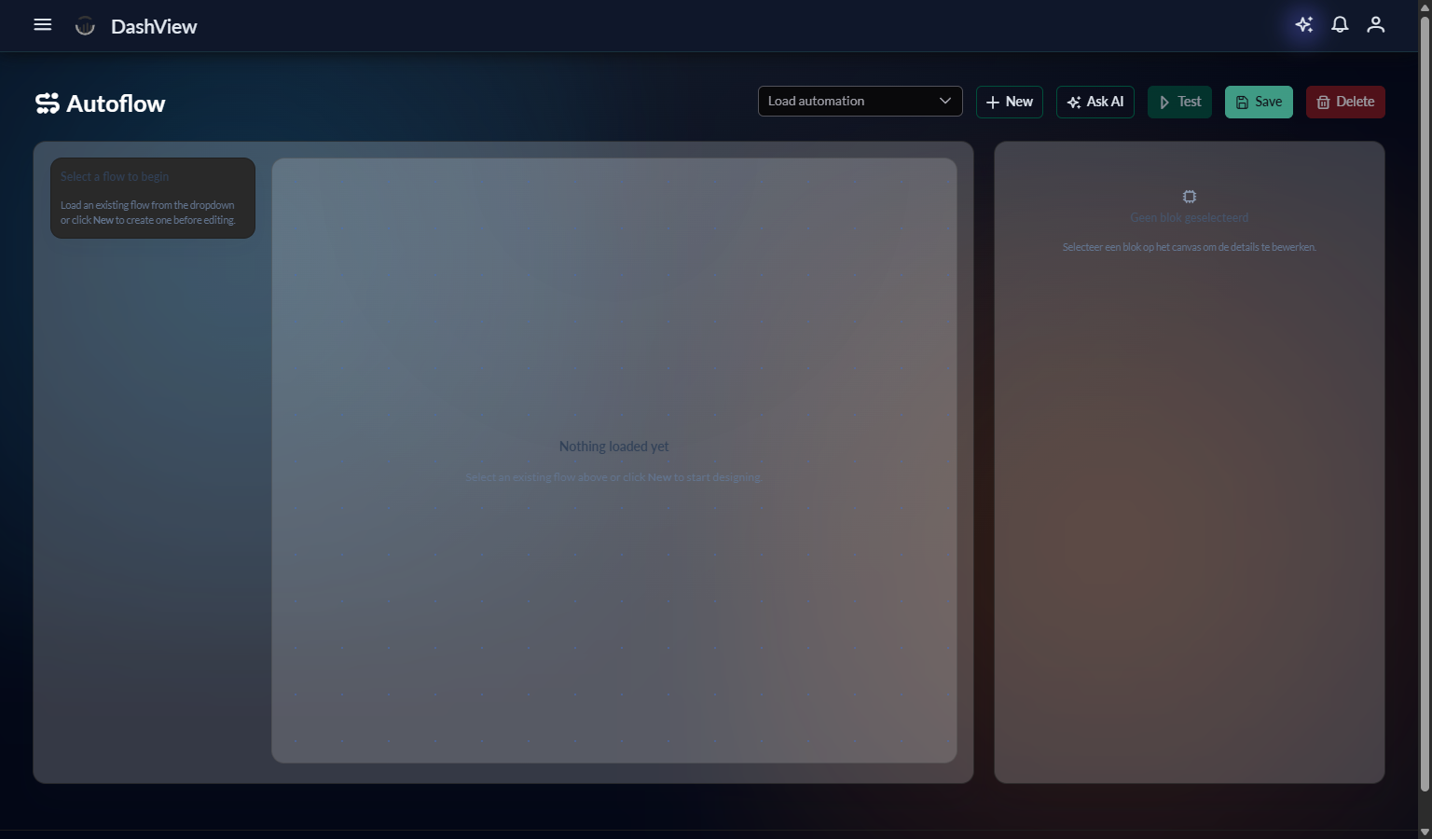
Task: Click the DashView logo icon
Action: pyautogui.click(x=84, y=25)
